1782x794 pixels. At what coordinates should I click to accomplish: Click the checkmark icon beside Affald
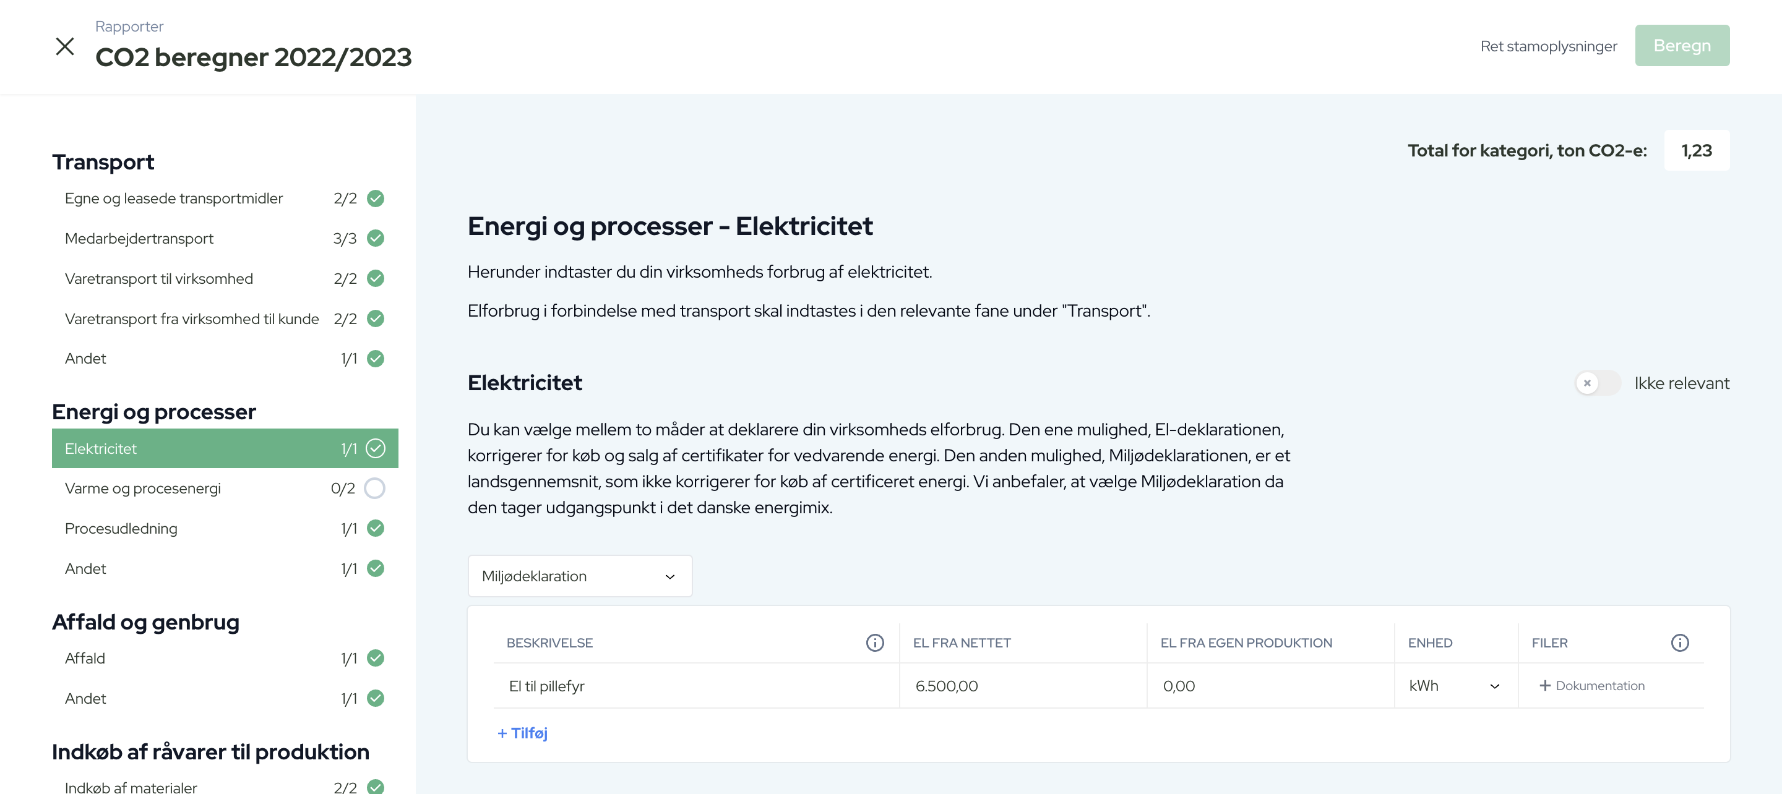point(376,659)
